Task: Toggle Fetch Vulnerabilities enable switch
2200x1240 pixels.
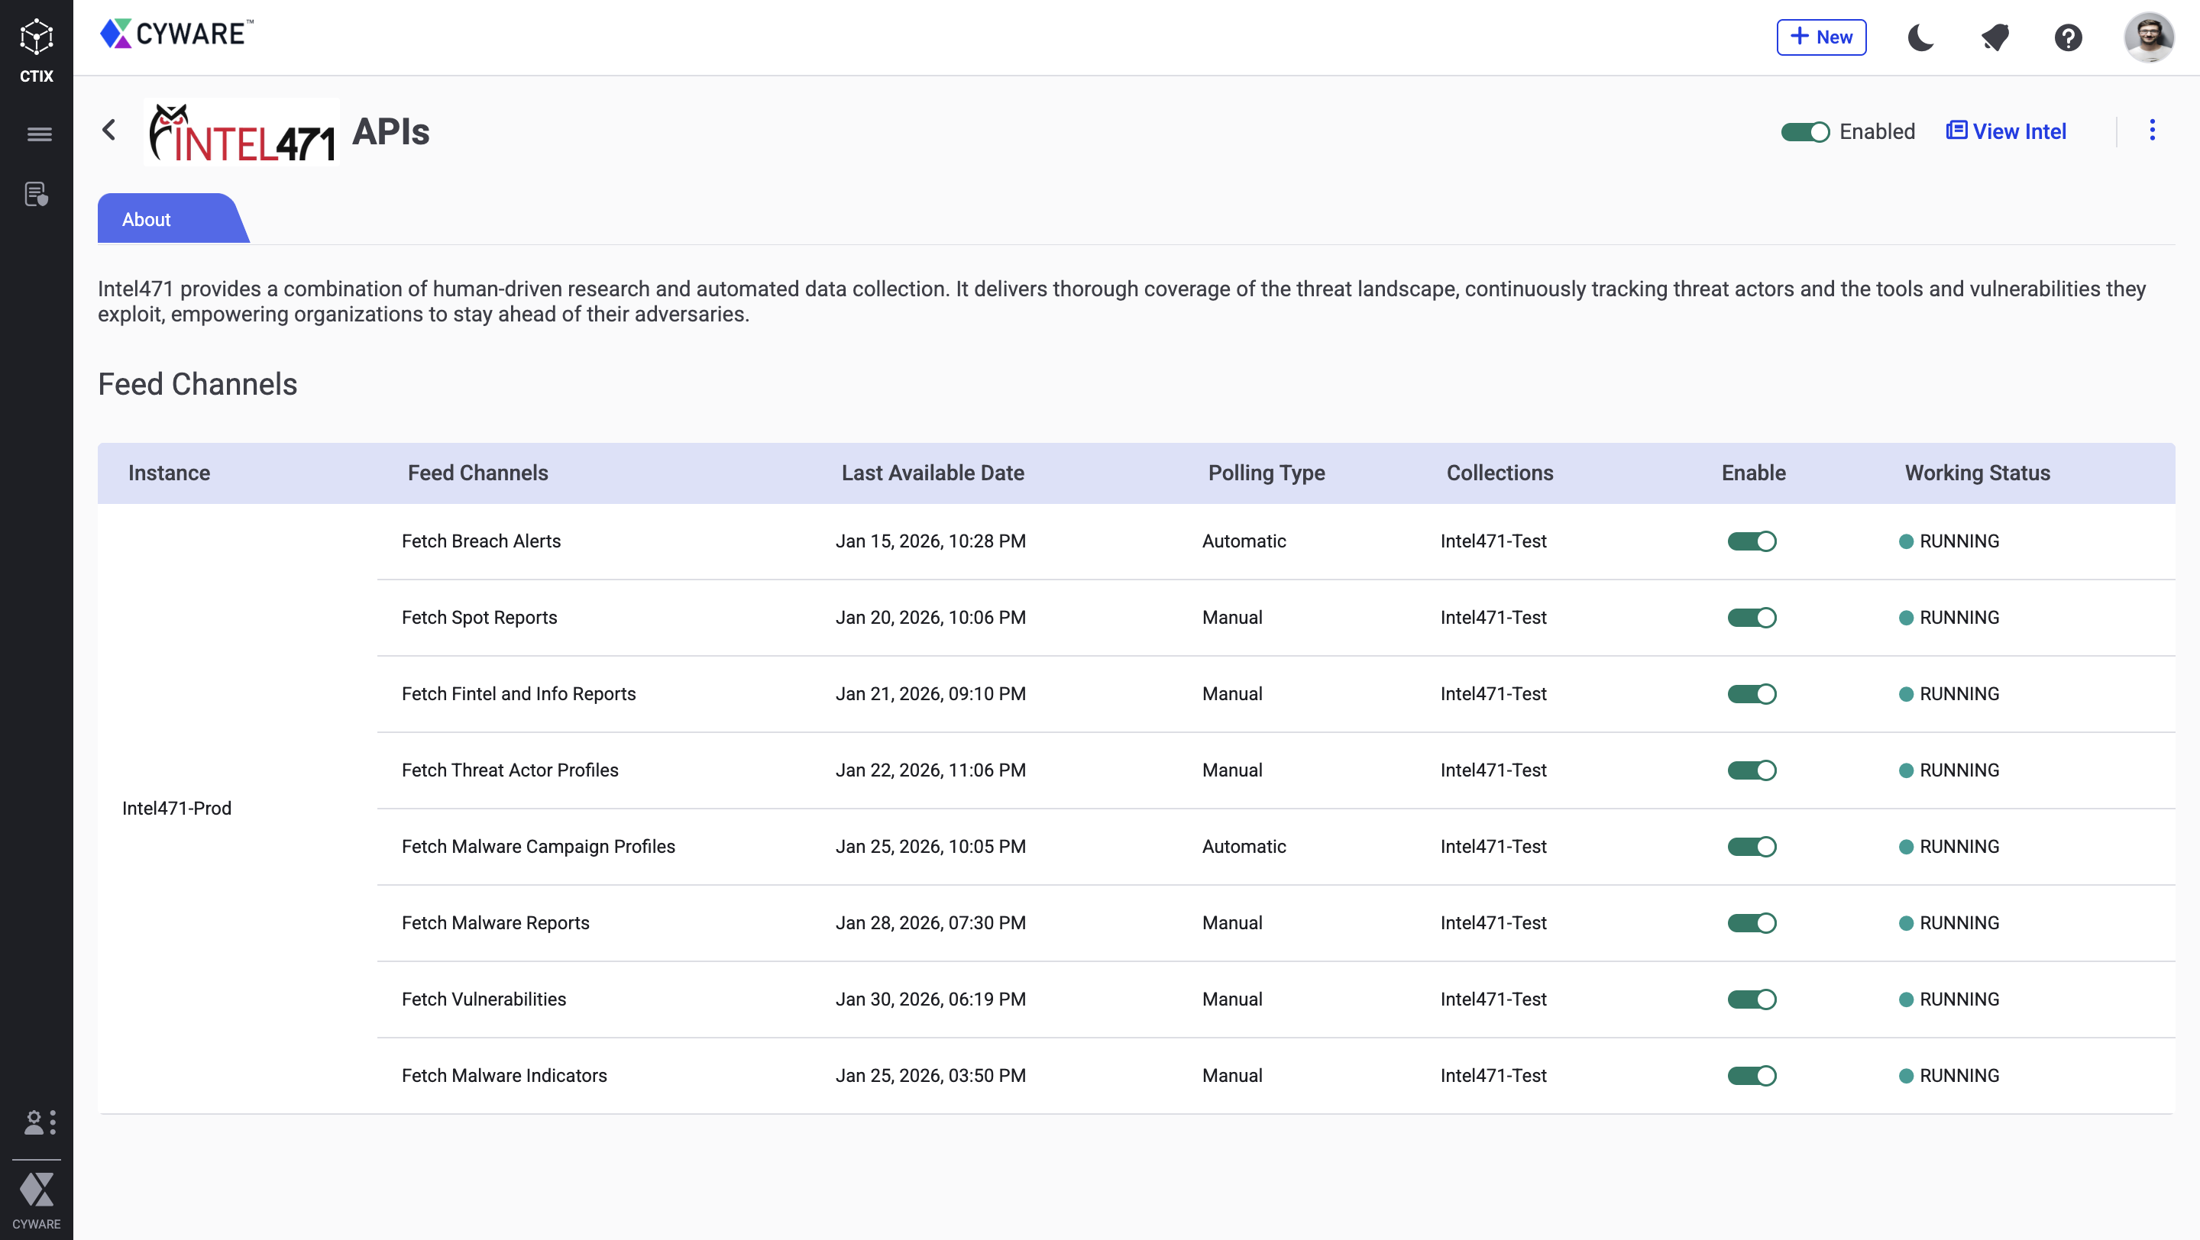Action: click(x=1751, y=999)
